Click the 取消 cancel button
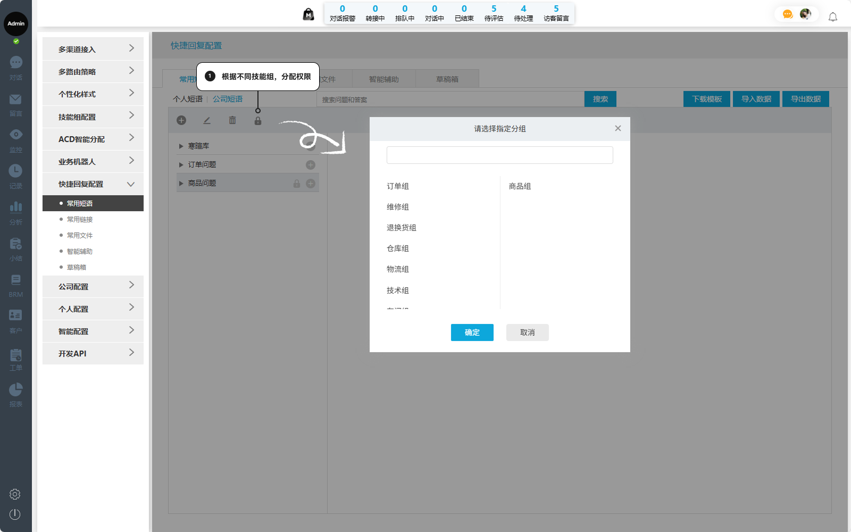This screenshot has height=532, width=851. click(527, 332)
